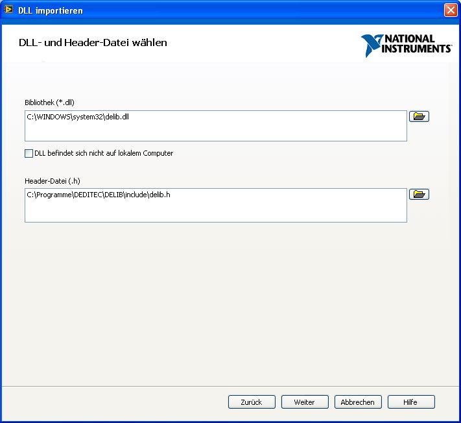Click the LabVIEW icon in title bar

click(9, 10)
